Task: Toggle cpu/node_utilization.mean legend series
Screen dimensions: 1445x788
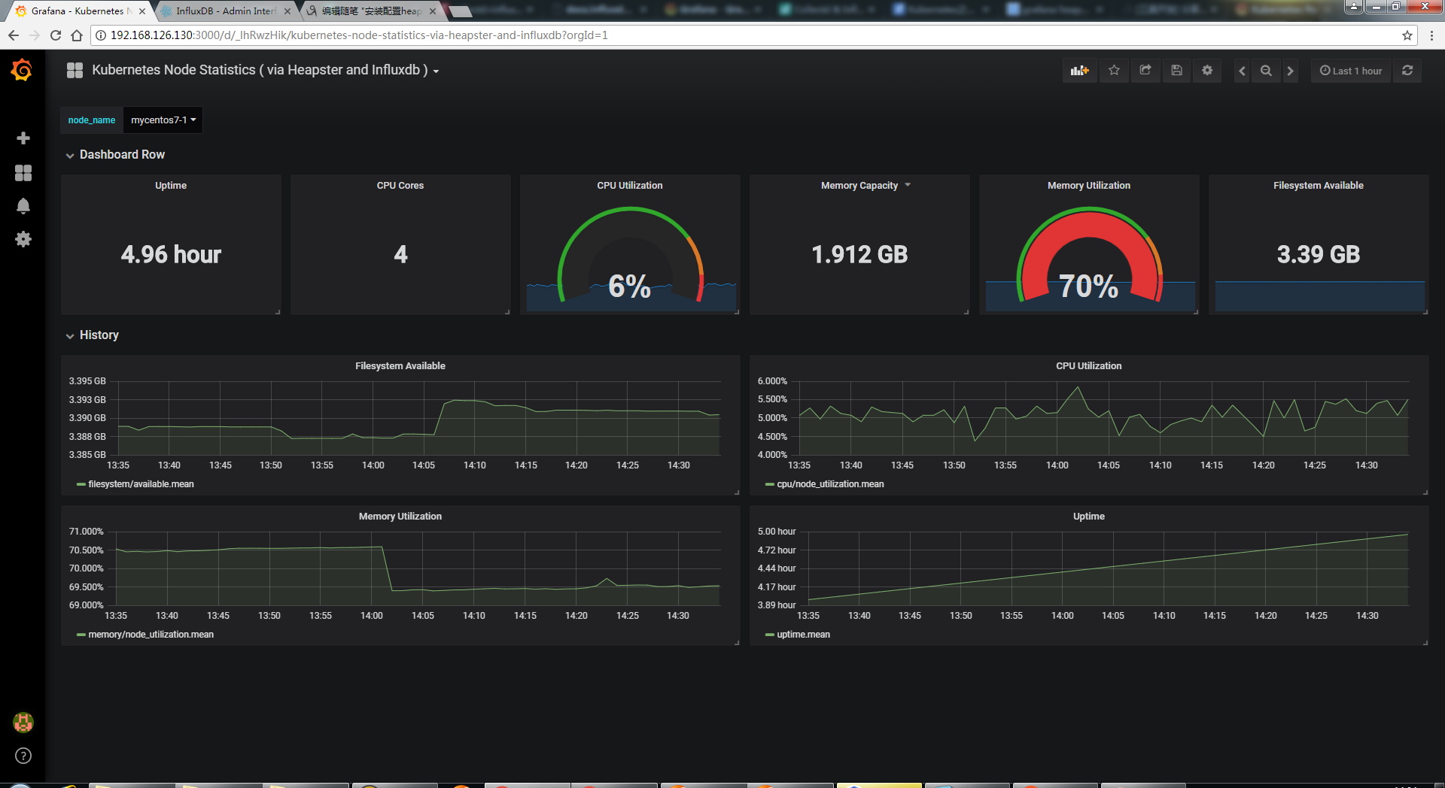Action: click(830, 484)
